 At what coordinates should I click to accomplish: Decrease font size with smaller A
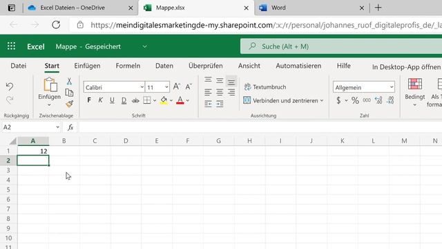pos(189,86)
